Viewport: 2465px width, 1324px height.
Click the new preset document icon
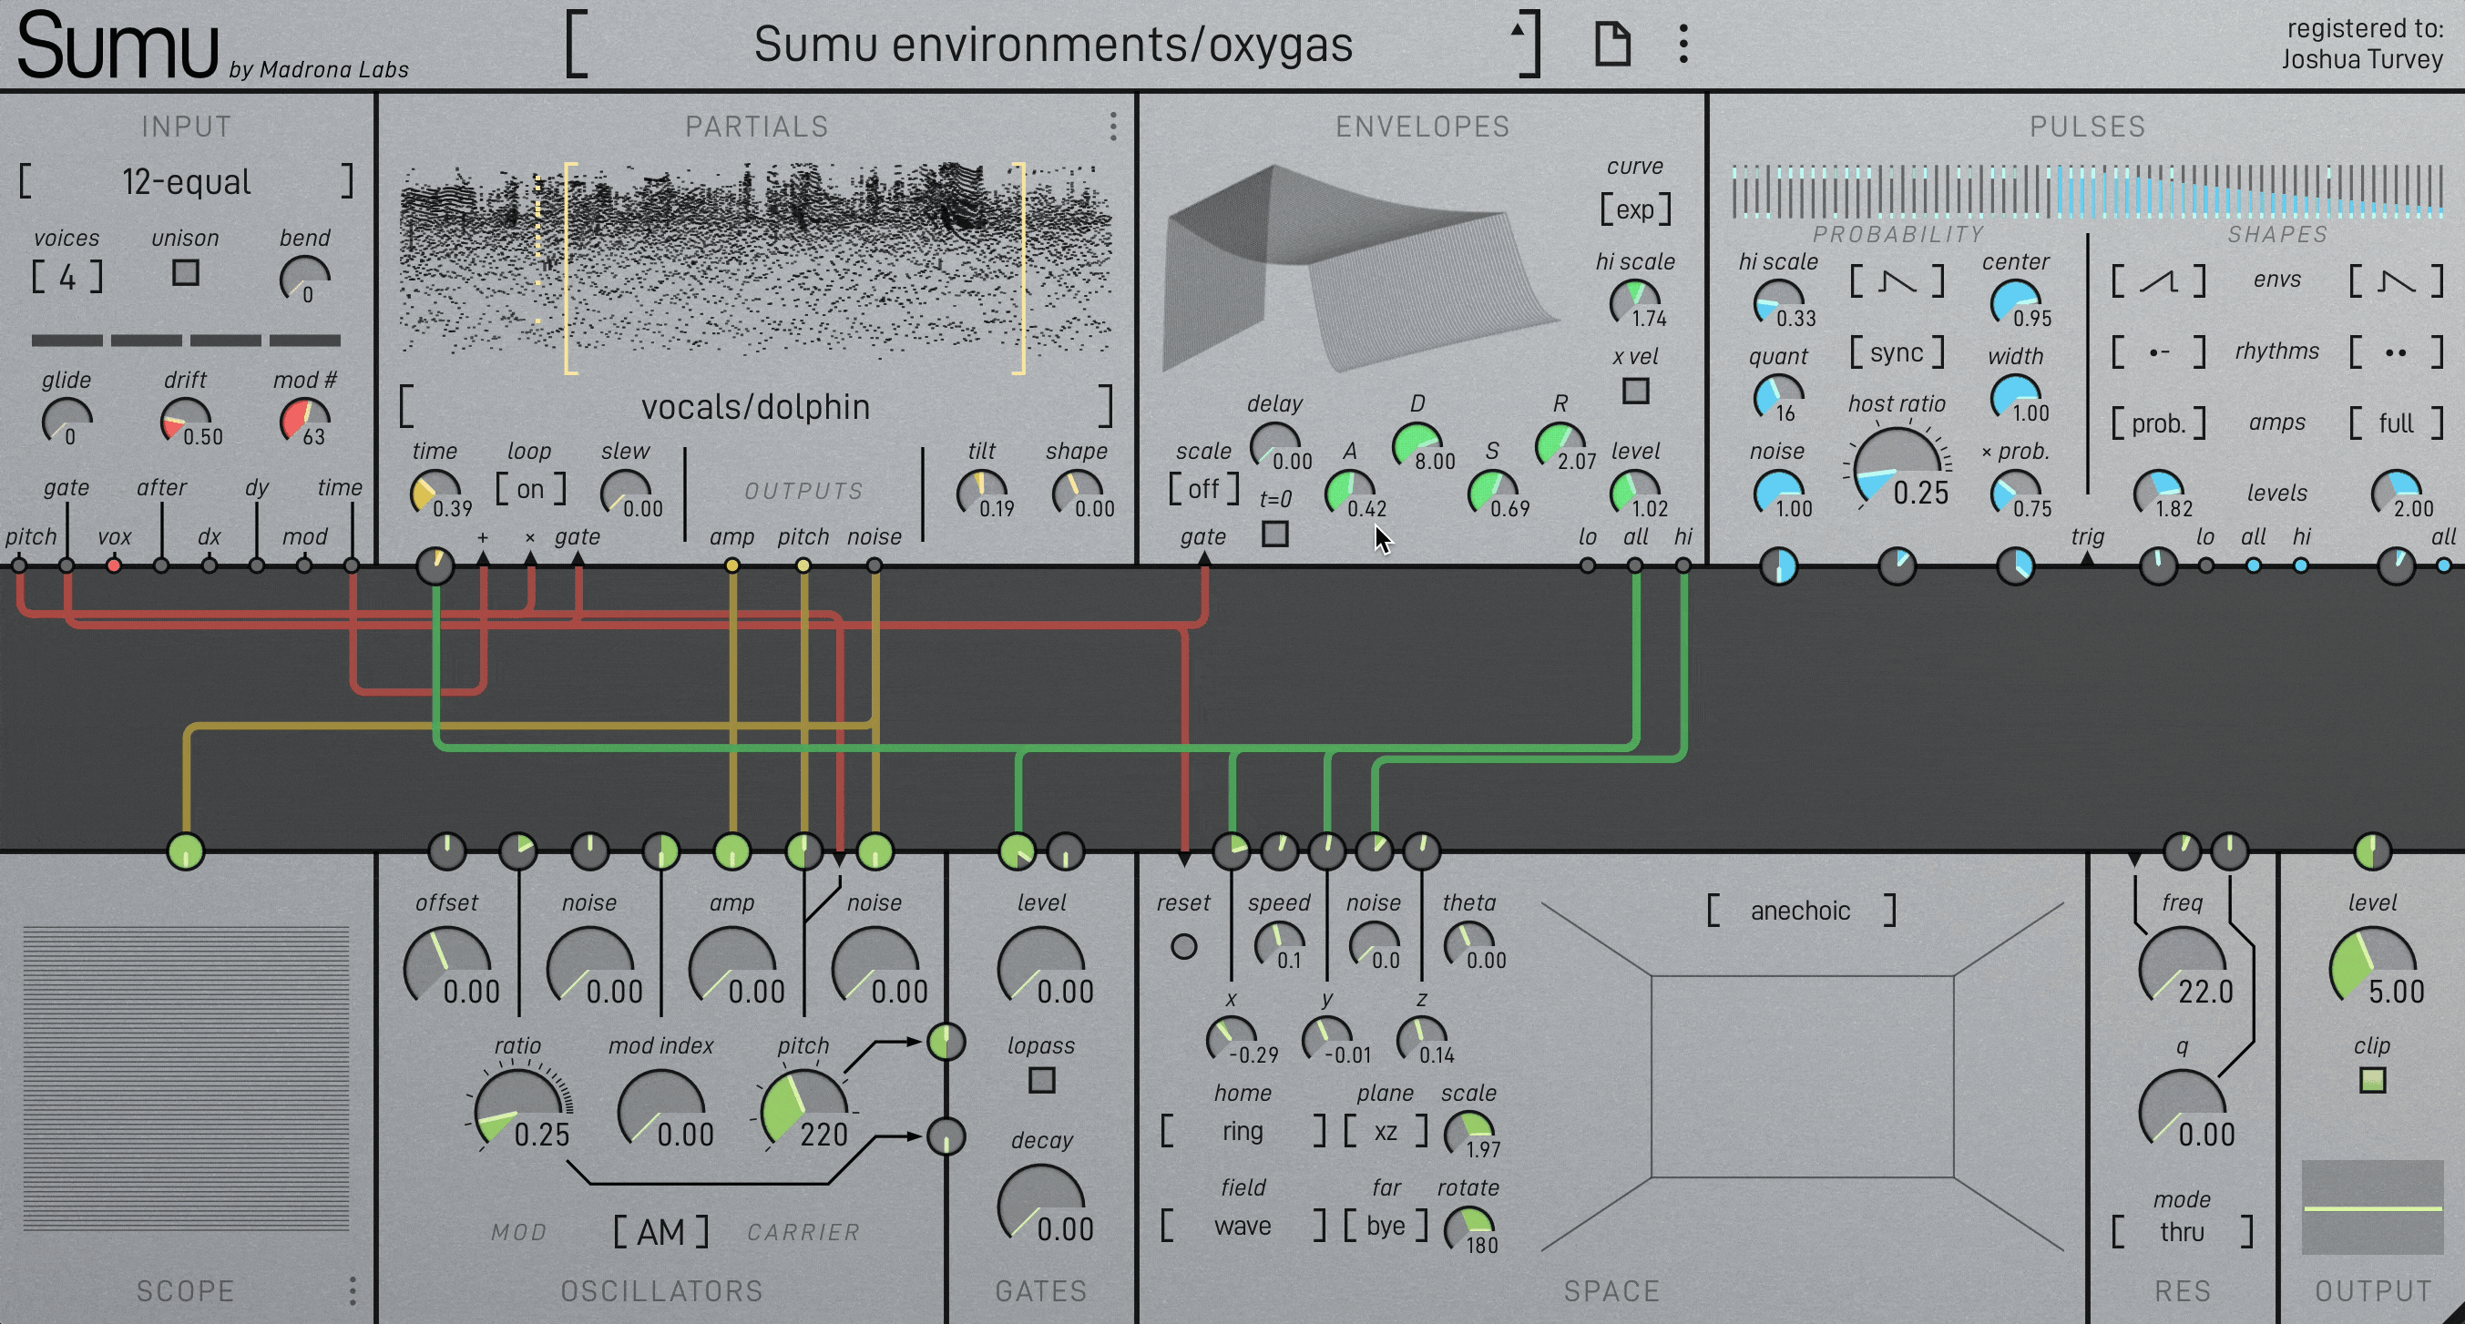click(x=1612, y=44)
